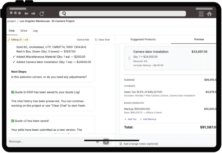Screen dimensions: 222x153
Task: Click the browser back arrow
Action: 26,14
